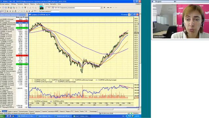209x118 pixels.
Task: Open the Торговля menu
Action: coord(20,4)
